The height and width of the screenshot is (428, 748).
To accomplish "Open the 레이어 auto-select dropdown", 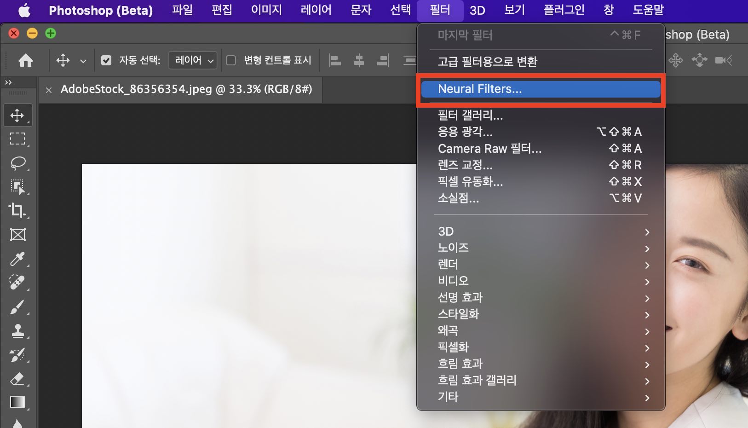I will coord(193,60).
